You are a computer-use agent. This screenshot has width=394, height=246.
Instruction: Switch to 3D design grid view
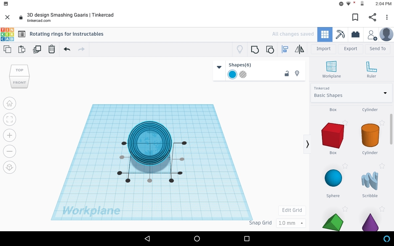(325, 34)
